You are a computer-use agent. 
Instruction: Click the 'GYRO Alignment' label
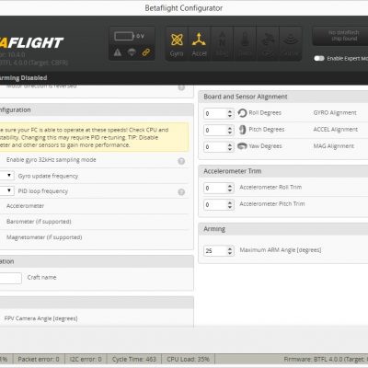[335, 113]
